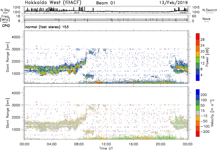
Task: Click the '200' tick on velocity color bar
Action: [x=203, y=95]
